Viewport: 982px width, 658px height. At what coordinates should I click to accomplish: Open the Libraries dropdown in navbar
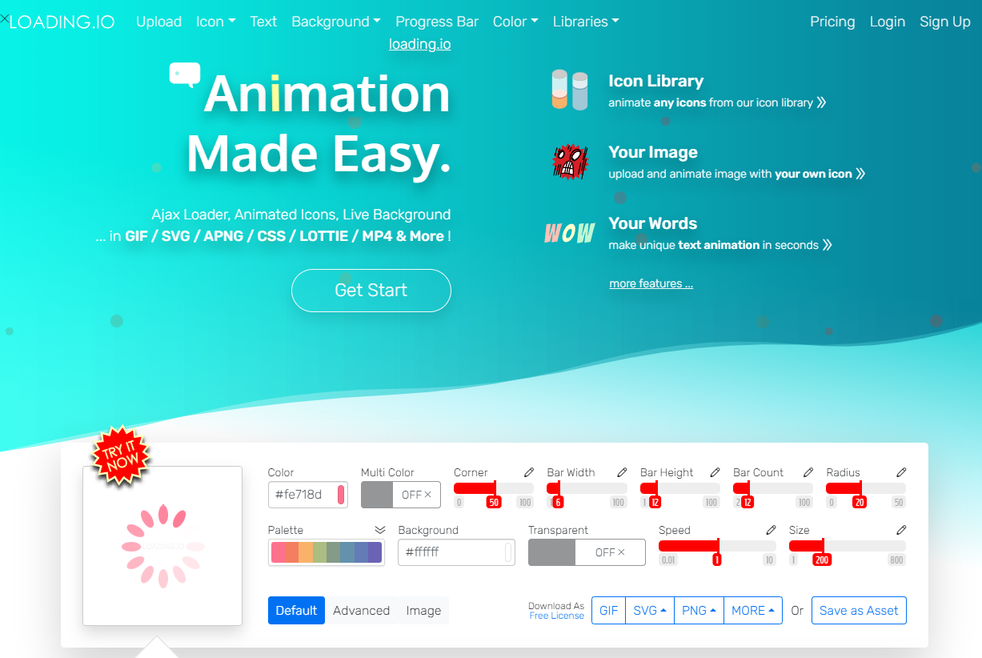[x=586, y=22]
